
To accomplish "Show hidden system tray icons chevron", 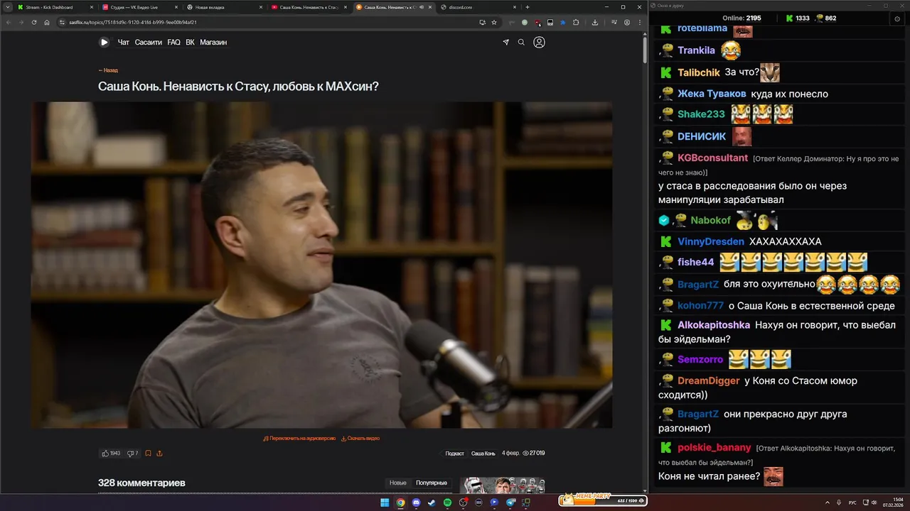I will click(828, 502).
